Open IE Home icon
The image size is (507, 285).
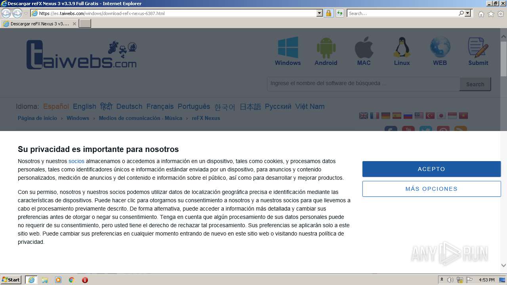tap(481, 14)
